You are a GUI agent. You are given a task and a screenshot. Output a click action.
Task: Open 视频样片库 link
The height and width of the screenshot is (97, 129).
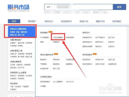[x=99, y=59]
